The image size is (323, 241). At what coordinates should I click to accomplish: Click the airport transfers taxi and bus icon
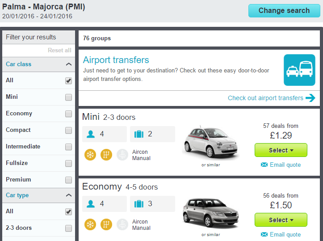coord(299,70)
